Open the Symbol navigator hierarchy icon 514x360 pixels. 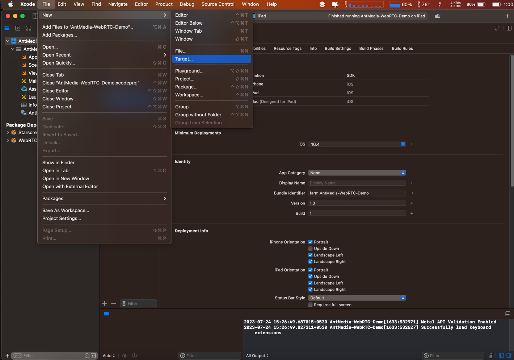(x=29, y=28)
